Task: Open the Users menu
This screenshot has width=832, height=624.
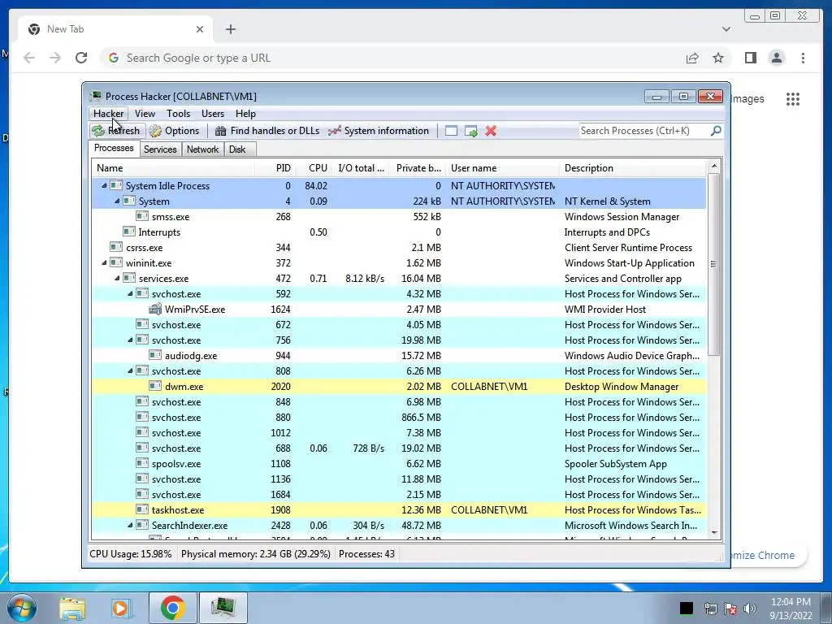Action: pyautogui.click(x=212, y=113)
